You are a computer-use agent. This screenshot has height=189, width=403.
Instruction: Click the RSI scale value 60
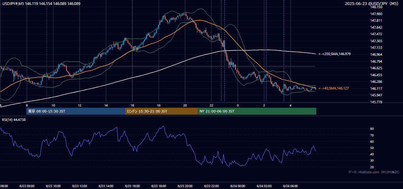(x=372, y=141)
